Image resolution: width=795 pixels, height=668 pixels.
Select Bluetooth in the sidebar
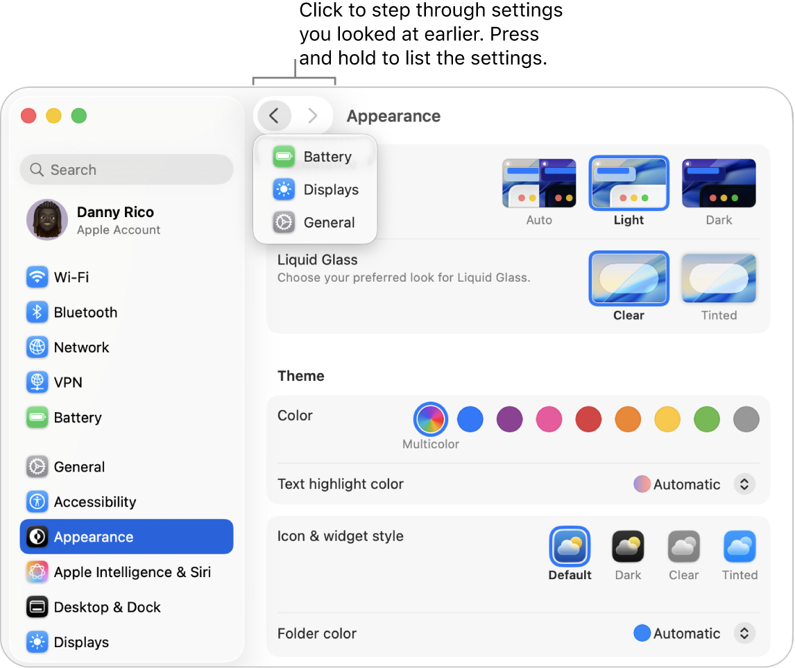[x=85, y=312]
